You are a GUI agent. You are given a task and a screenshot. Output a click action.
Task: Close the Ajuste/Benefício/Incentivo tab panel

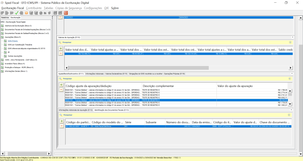(x=292, y=73)
